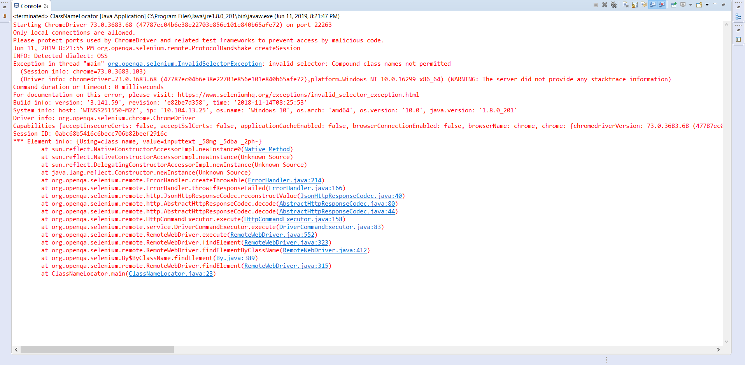This screenshot has height=365, width=745.
Task: Click the terminated ClassNameLocator launch description
Action: click(x=176, y=16)
